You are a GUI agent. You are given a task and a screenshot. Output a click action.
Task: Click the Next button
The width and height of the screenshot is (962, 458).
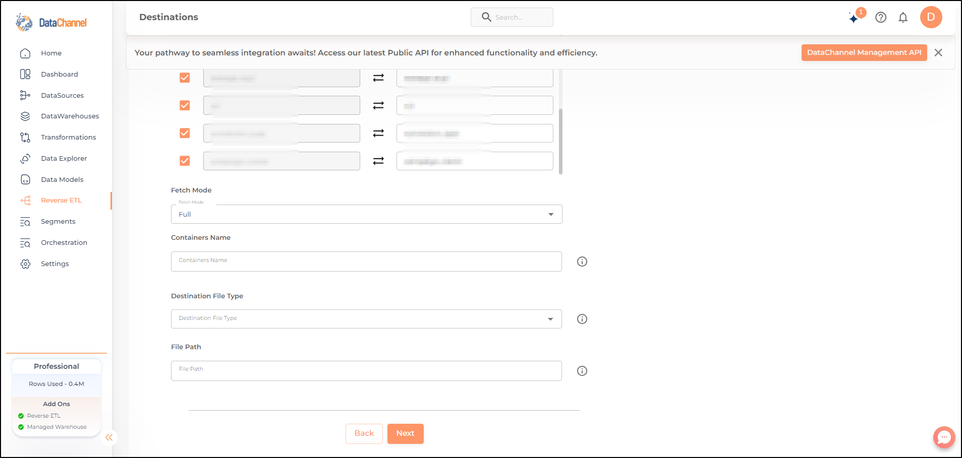[x=406, y=433]
